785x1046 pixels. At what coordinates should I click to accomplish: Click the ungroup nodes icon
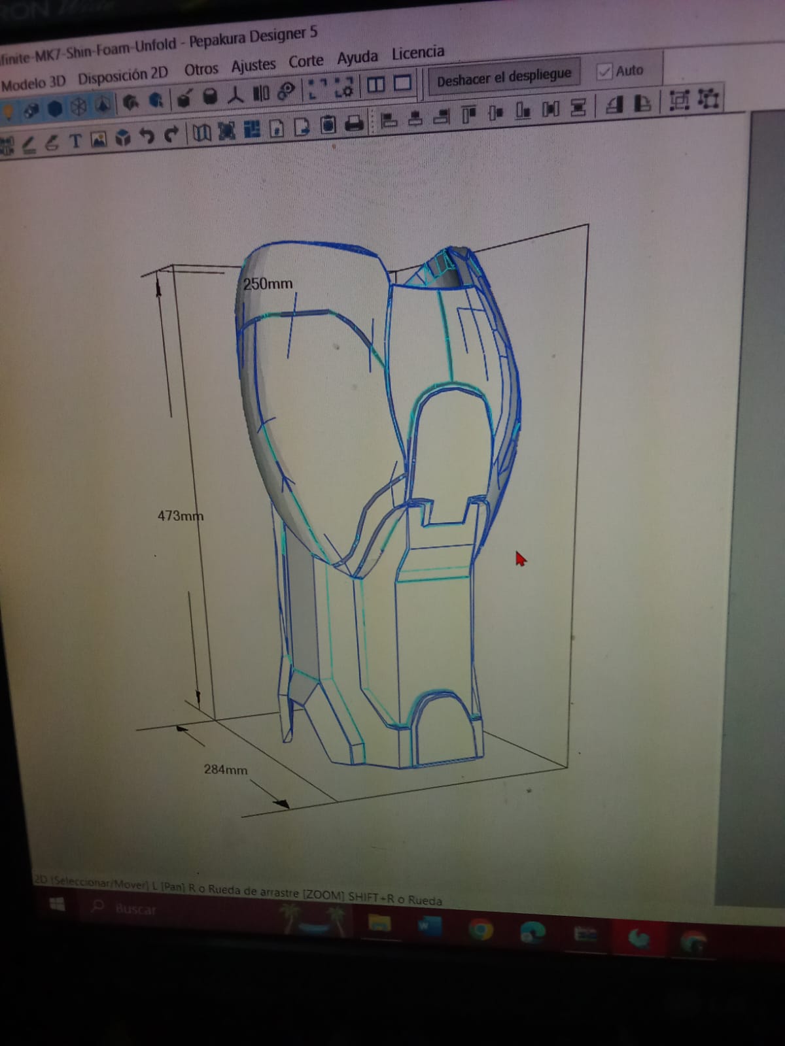tap(708, 98)
